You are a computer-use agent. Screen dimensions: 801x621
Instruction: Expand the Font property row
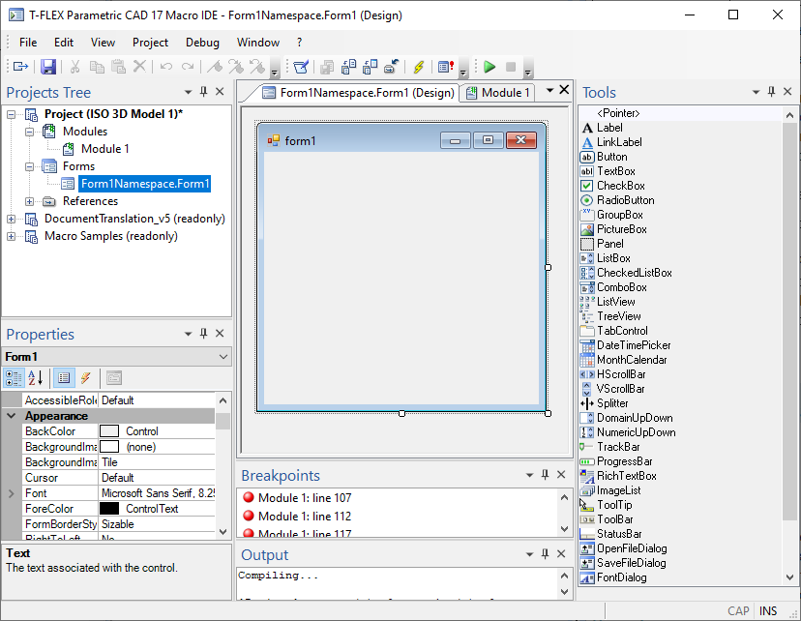point(12,493)
